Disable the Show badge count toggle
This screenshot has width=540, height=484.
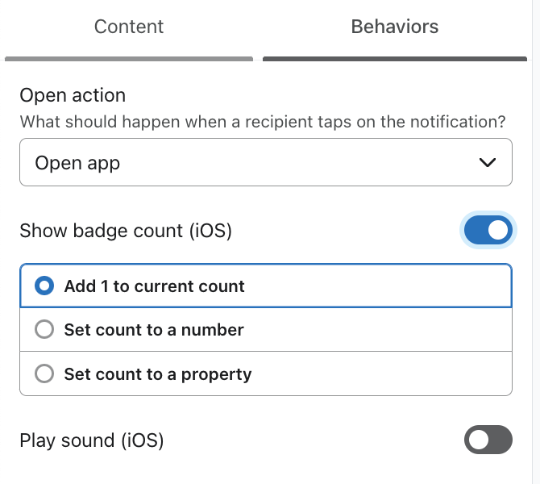[x=488, y=231]
